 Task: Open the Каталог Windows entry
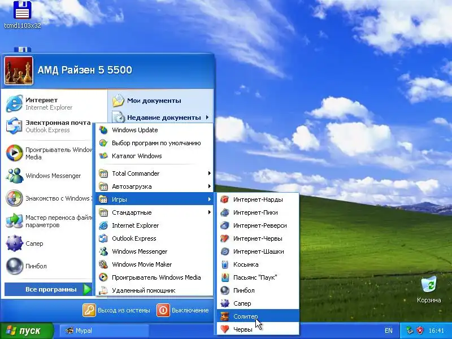154,156
